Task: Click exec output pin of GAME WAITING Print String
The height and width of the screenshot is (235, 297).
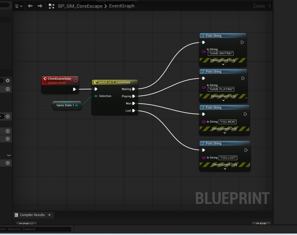Action: (242, 42)
